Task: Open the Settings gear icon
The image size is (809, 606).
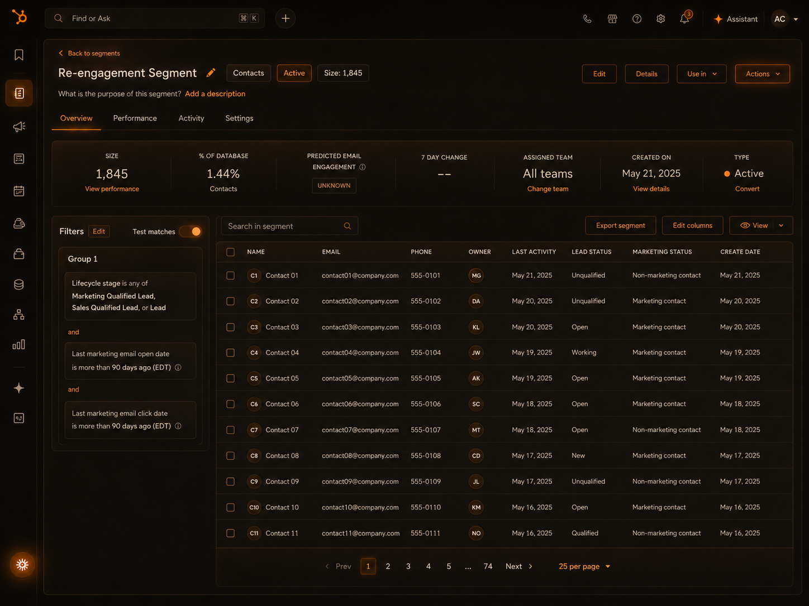Action: pos(661,18)
